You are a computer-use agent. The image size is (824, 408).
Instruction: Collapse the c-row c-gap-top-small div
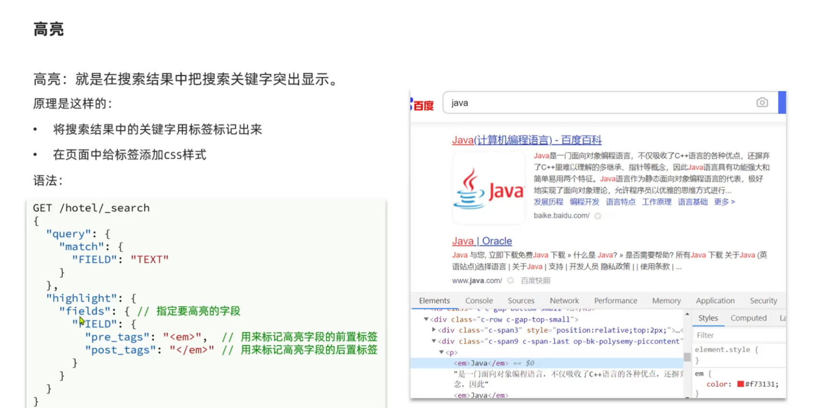(426, 319)
